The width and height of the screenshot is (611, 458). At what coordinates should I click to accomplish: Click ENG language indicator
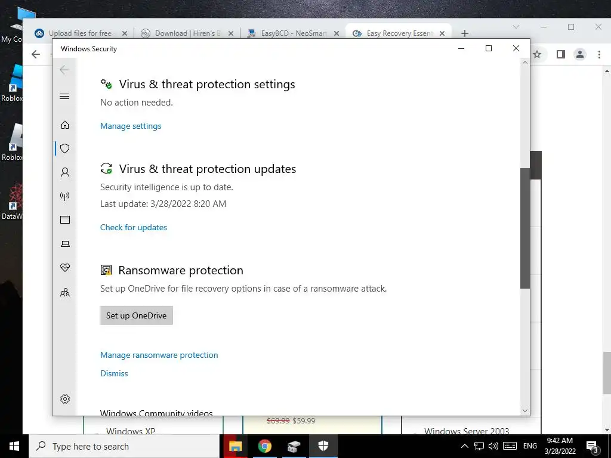[530, 446]
